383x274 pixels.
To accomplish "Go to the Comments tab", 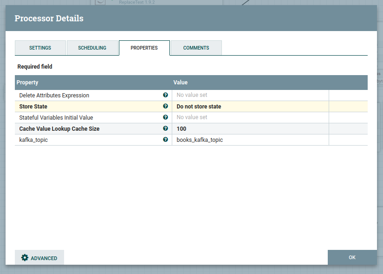I will (x=196, y=48).
